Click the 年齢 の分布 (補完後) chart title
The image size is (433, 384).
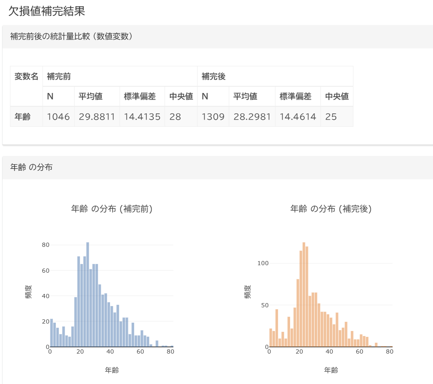tap(331, 209)
